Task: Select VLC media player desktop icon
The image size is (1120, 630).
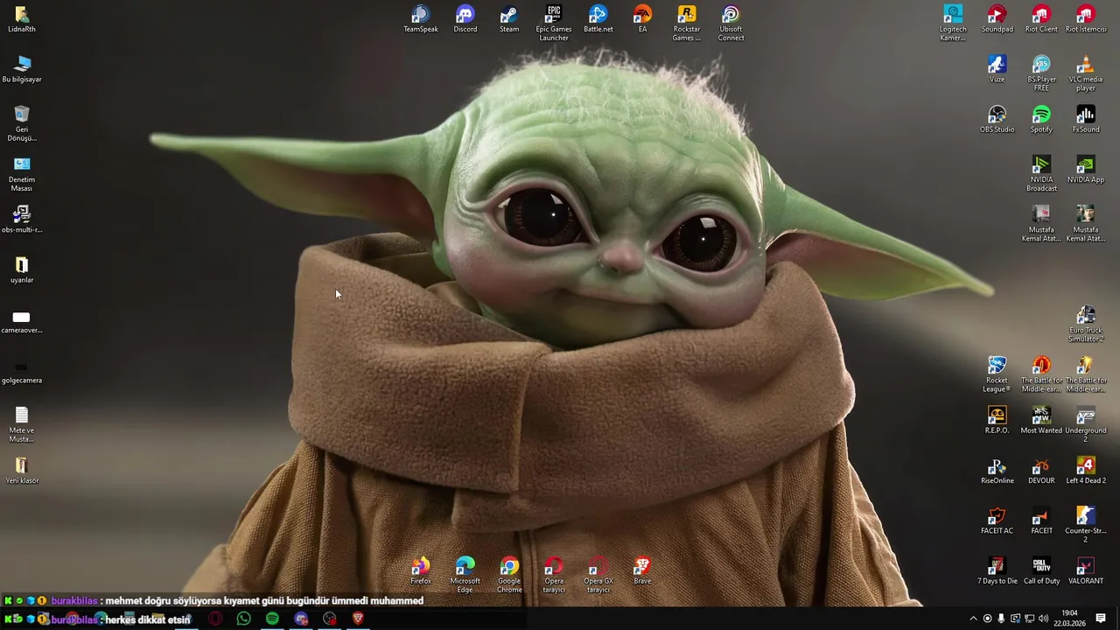Action: [x=1086, y=73]
